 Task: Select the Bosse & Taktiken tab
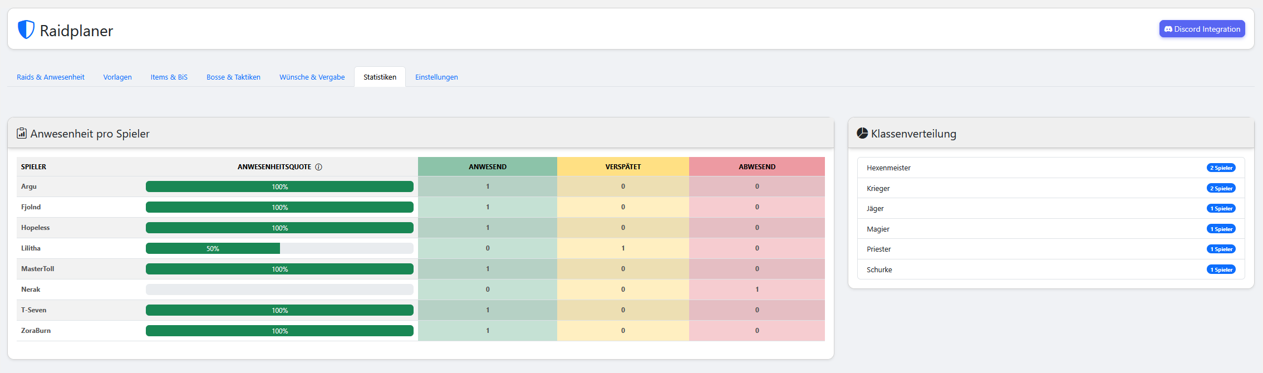click(x=233, y=77)
